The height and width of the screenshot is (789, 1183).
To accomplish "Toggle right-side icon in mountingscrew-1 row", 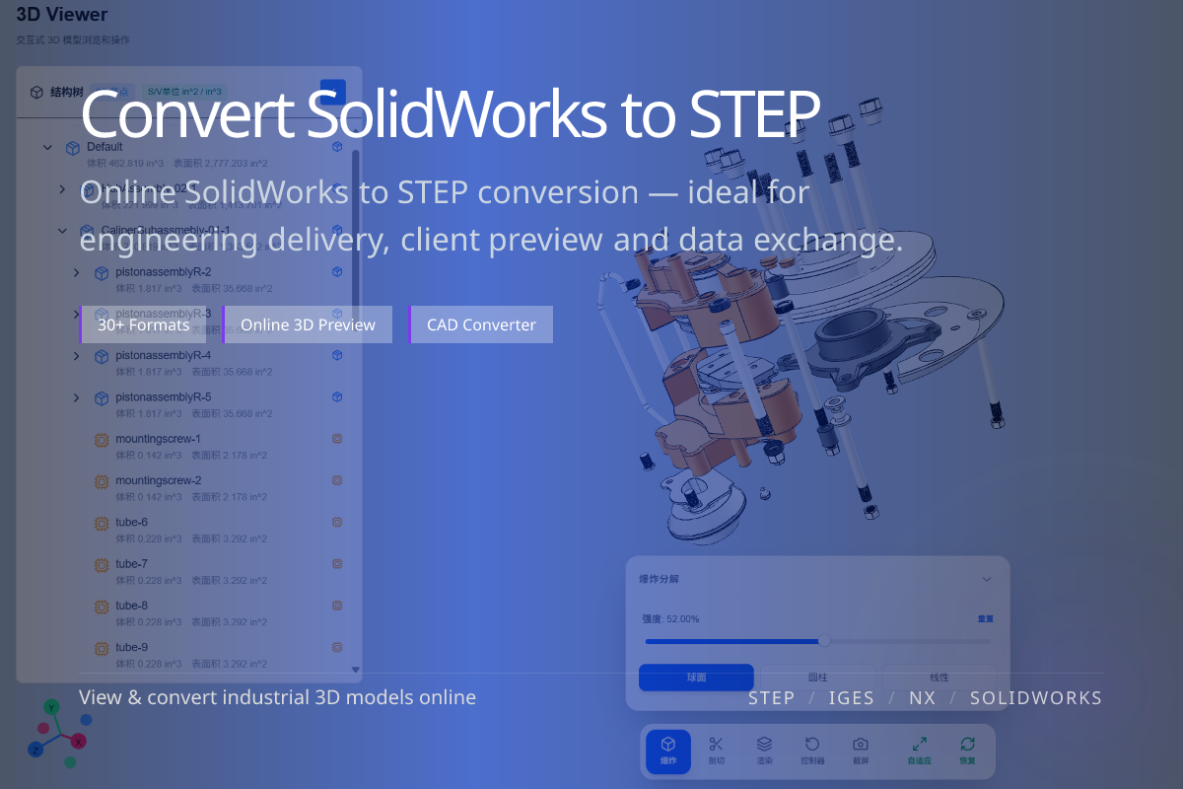I will [337, 439].
